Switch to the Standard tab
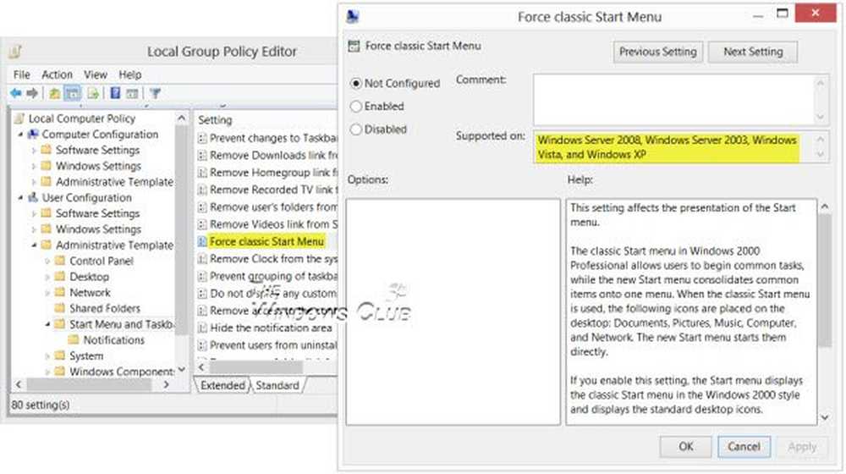The height and width of the screenshot is (474, 846). point(277,385)
